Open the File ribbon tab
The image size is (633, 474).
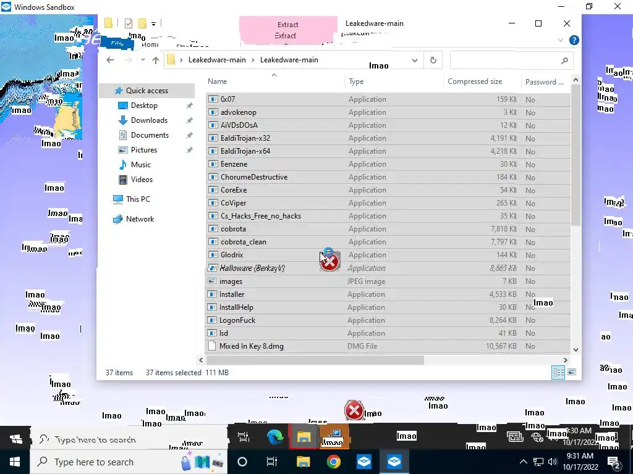(117, 43)
